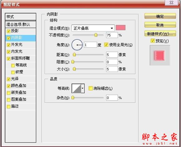This screenshot has height=147, width=181.
Task: Uncheck the 内发光 style checkbox
Action: pyautogui.click(x=8, y=52)
